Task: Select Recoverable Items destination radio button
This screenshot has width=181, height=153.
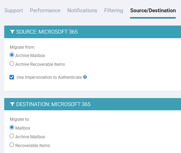Action: coord(12,145)
